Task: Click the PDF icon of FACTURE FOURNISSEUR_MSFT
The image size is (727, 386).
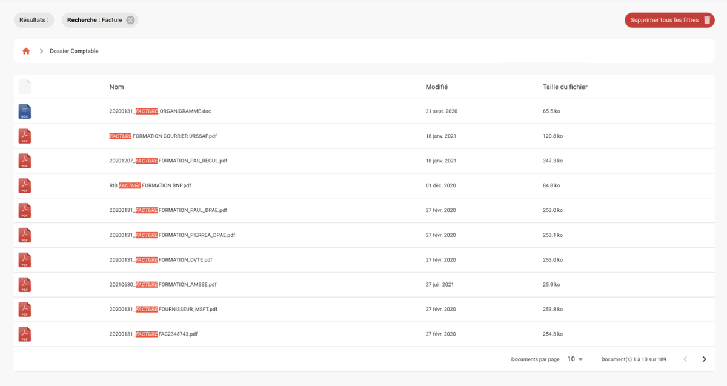Action: (24, 309)
